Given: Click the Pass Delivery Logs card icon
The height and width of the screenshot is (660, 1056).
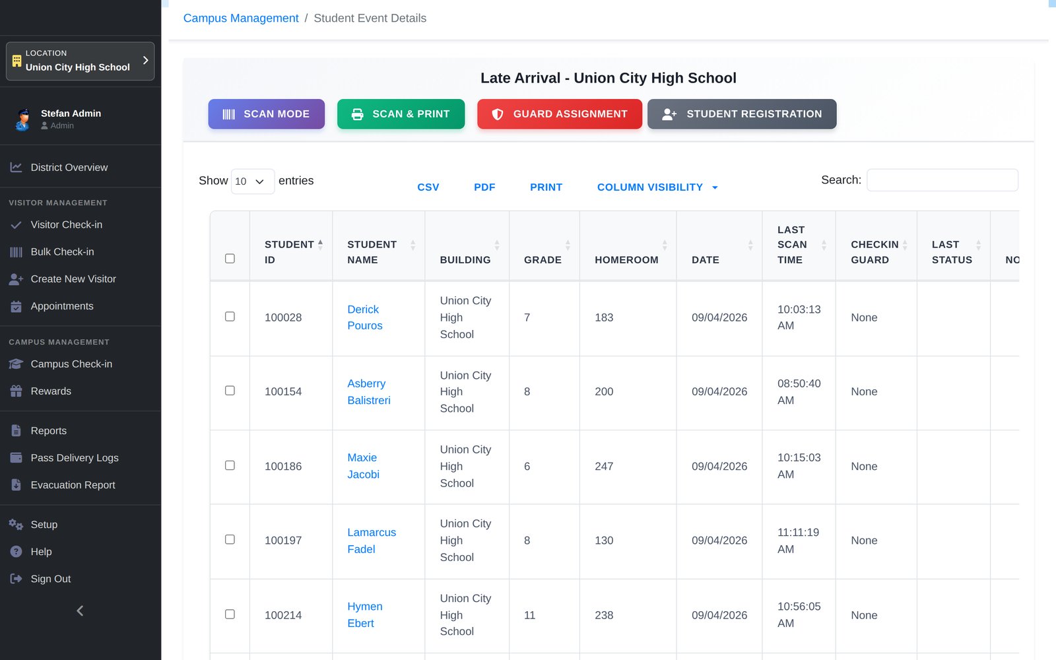Looking at the screenshot, I should [16, 458].
